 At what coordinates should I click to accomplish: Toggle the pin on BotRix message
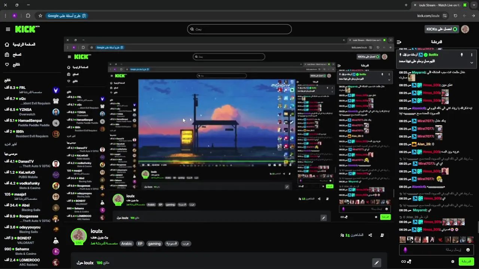461,55
